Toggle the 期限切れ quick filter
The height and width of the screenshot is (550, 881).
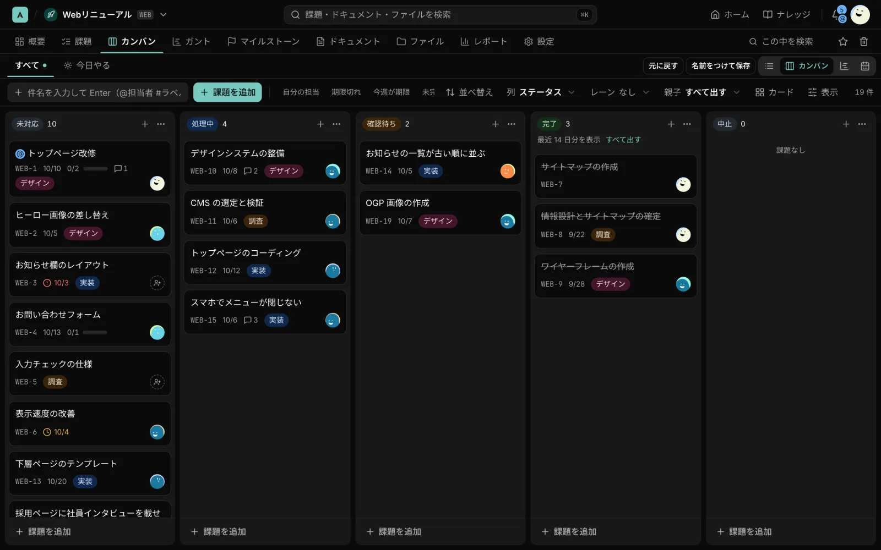tap(346, 92)
